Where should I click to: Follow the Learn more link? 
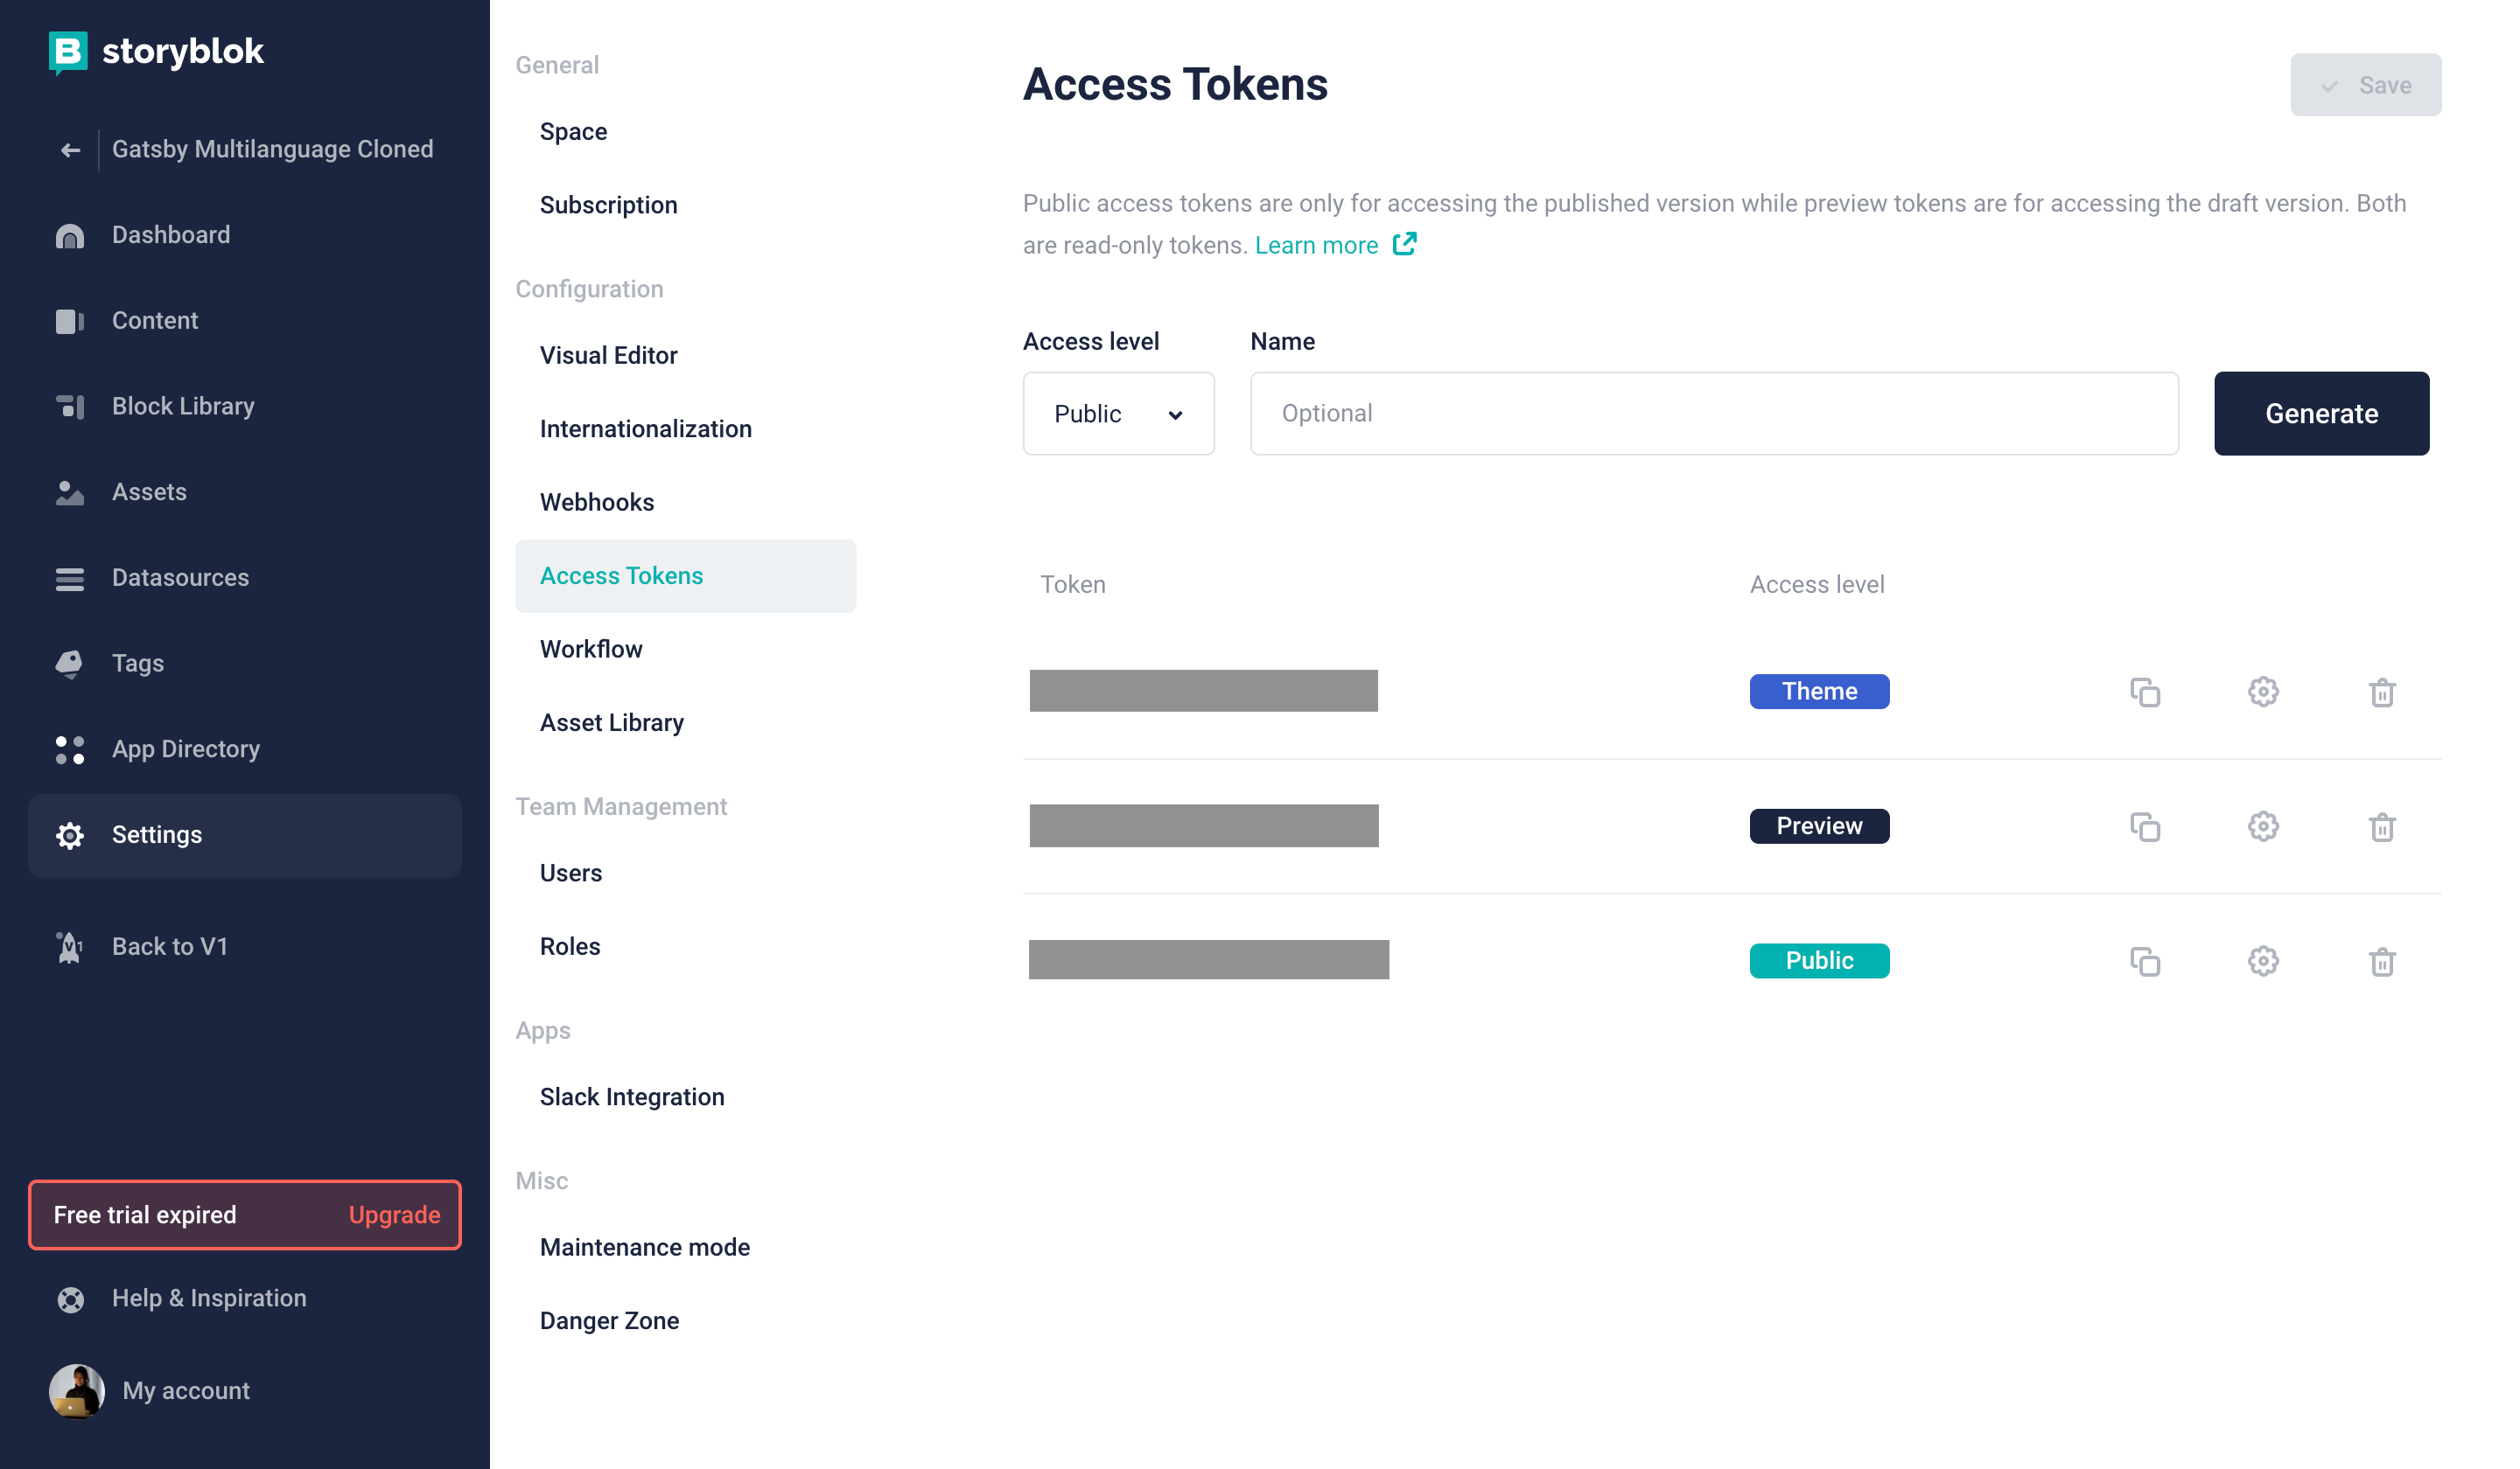pos(1316,245)
